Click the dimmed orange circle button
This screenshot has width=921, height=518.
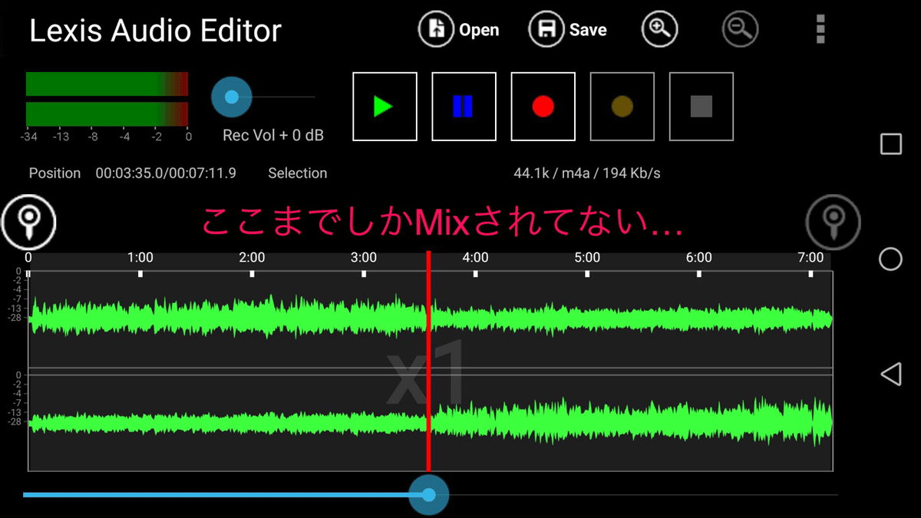point(622,107)
